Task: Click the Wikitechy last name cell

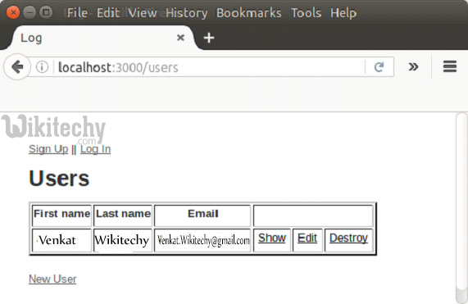Action: pos(123,240)
